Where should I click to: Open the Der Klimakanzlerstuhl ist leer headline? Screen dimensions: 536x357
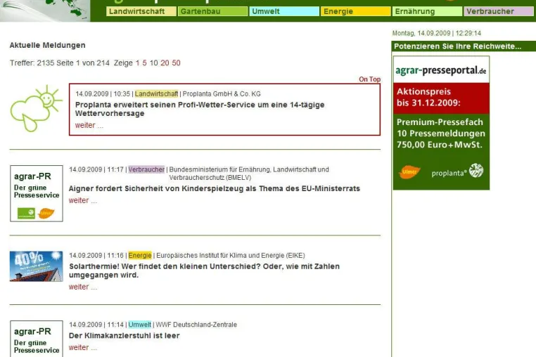coord(124,335)
